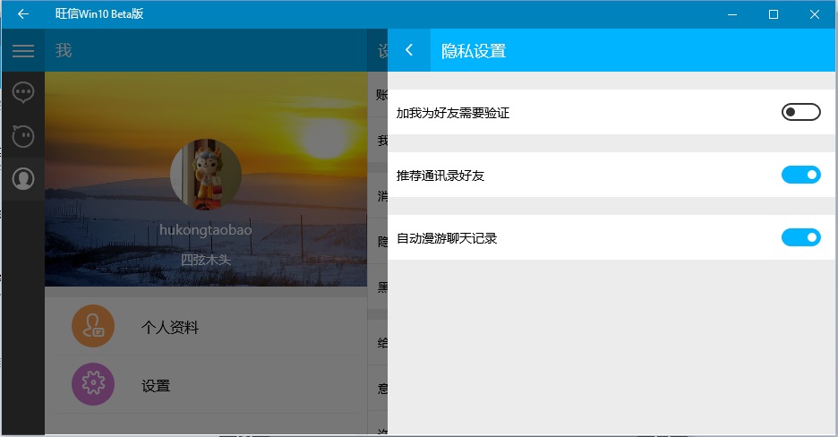Close the 旺信 window
This screenshot has height=437, width=838.
tap(815, 14)
